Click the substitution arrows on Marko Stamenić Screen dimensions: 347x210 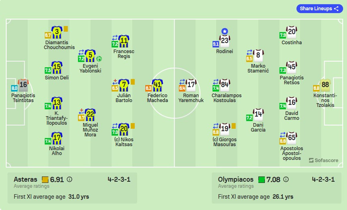[x=249, y=52]
